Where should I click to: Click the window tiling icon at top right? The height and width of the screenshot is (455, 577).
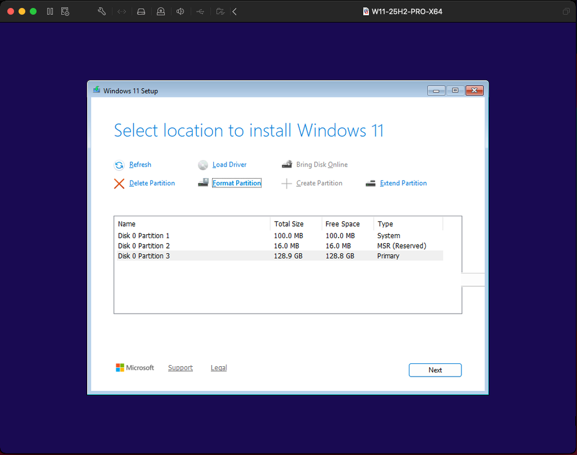tap(566, 12)
